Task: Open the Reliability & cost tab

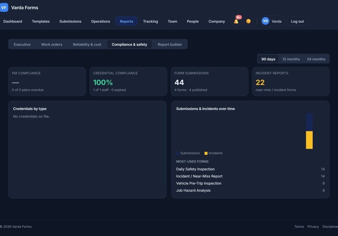Action: point(87,44)
